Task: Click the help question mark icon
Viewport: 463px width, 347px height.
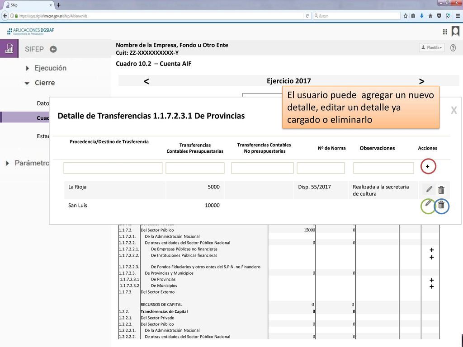Action: click(x=453, y=48)
